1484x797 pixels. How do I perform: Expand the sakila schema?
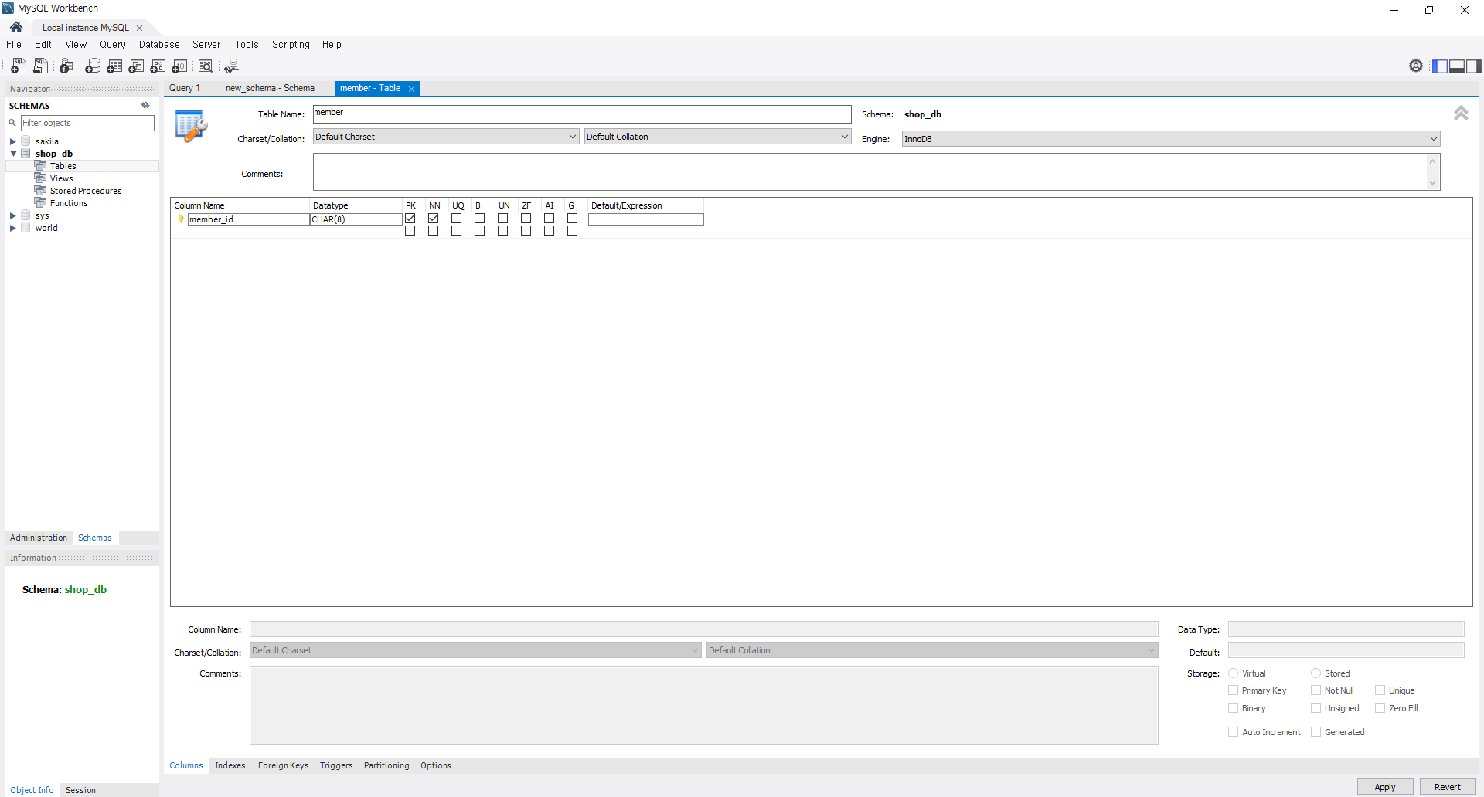click(13, 141)
